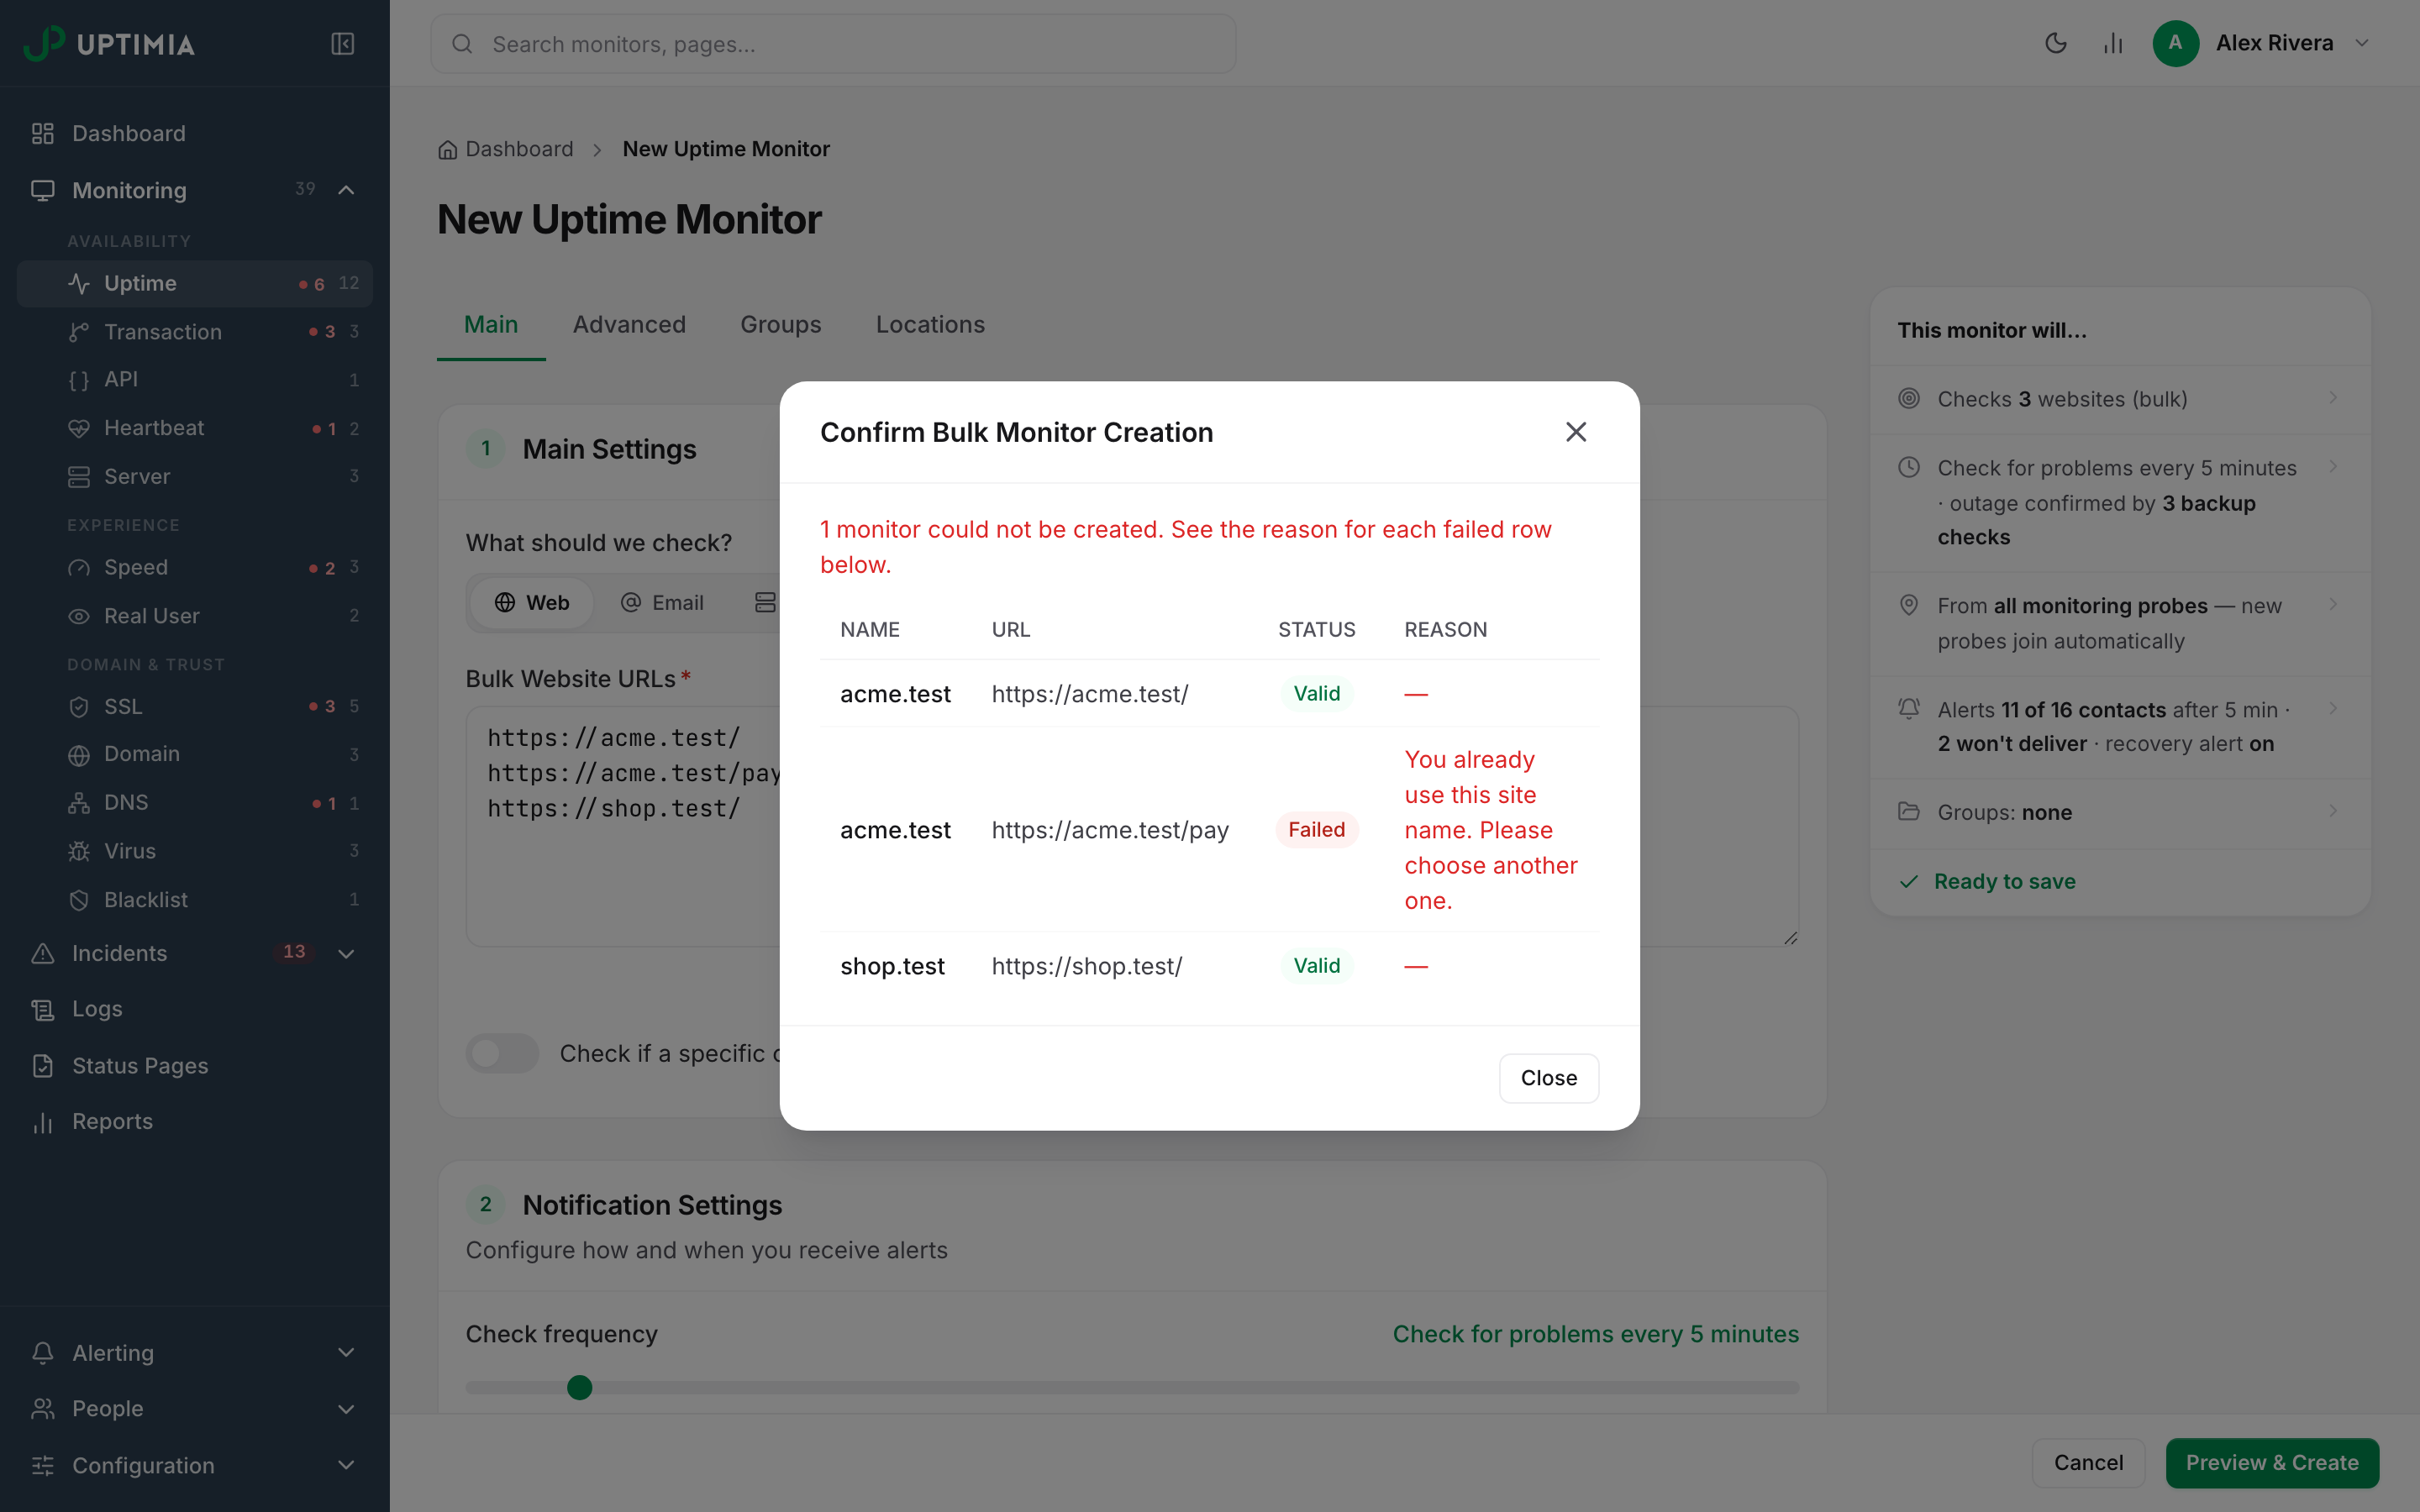Select the Email check type
2420x1512 pixels.
pos(662,602)
